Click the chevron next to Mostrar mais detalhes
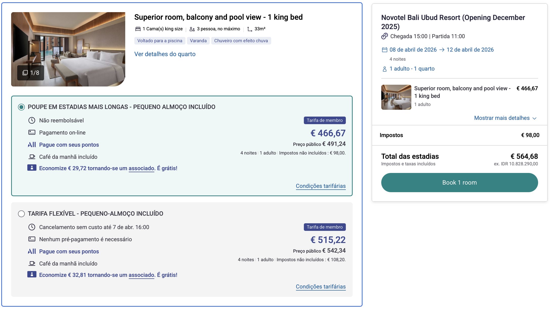 click(x=535, y=118)
